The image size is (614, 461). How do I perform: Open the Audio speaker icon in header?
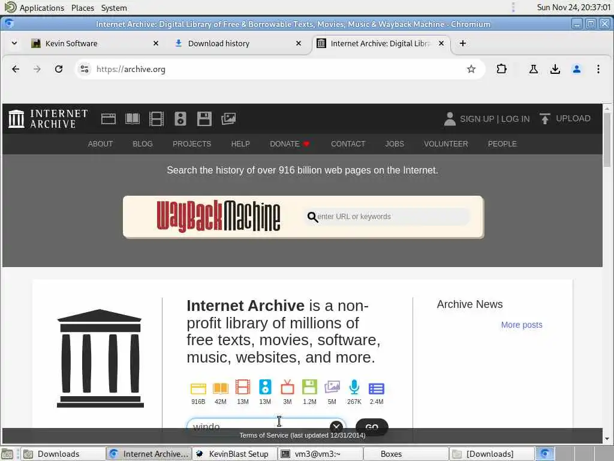point(180,119)
